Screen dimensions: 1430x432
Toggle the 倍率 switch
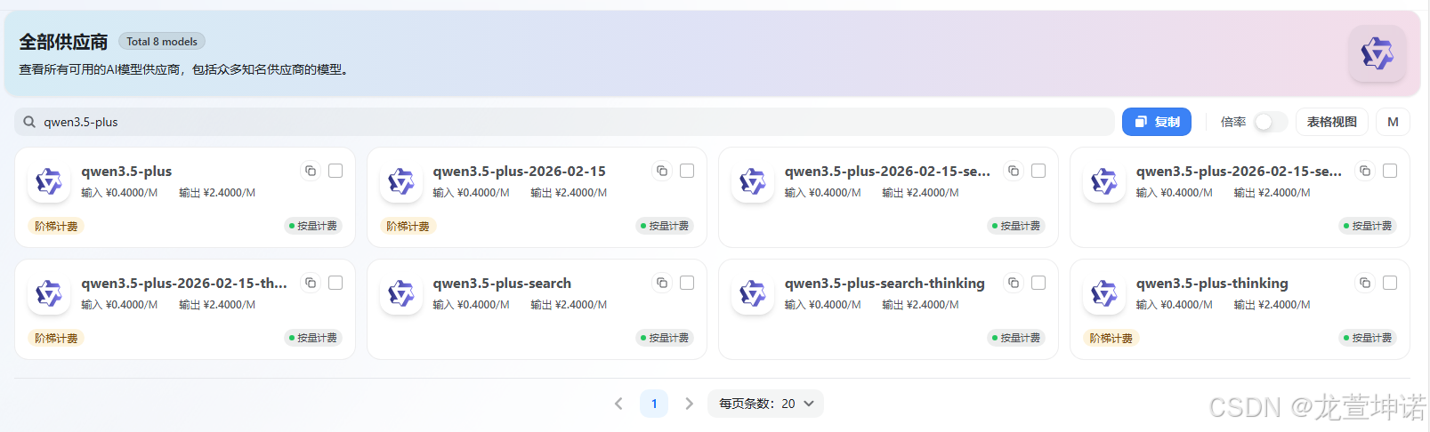(1270, 122)
